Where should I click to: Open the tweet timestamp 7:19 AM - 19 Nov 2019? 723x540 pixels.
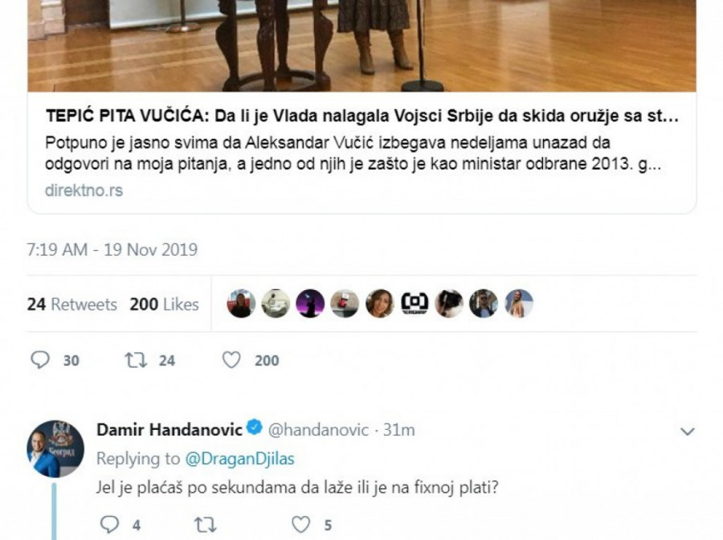coord(112,249)
